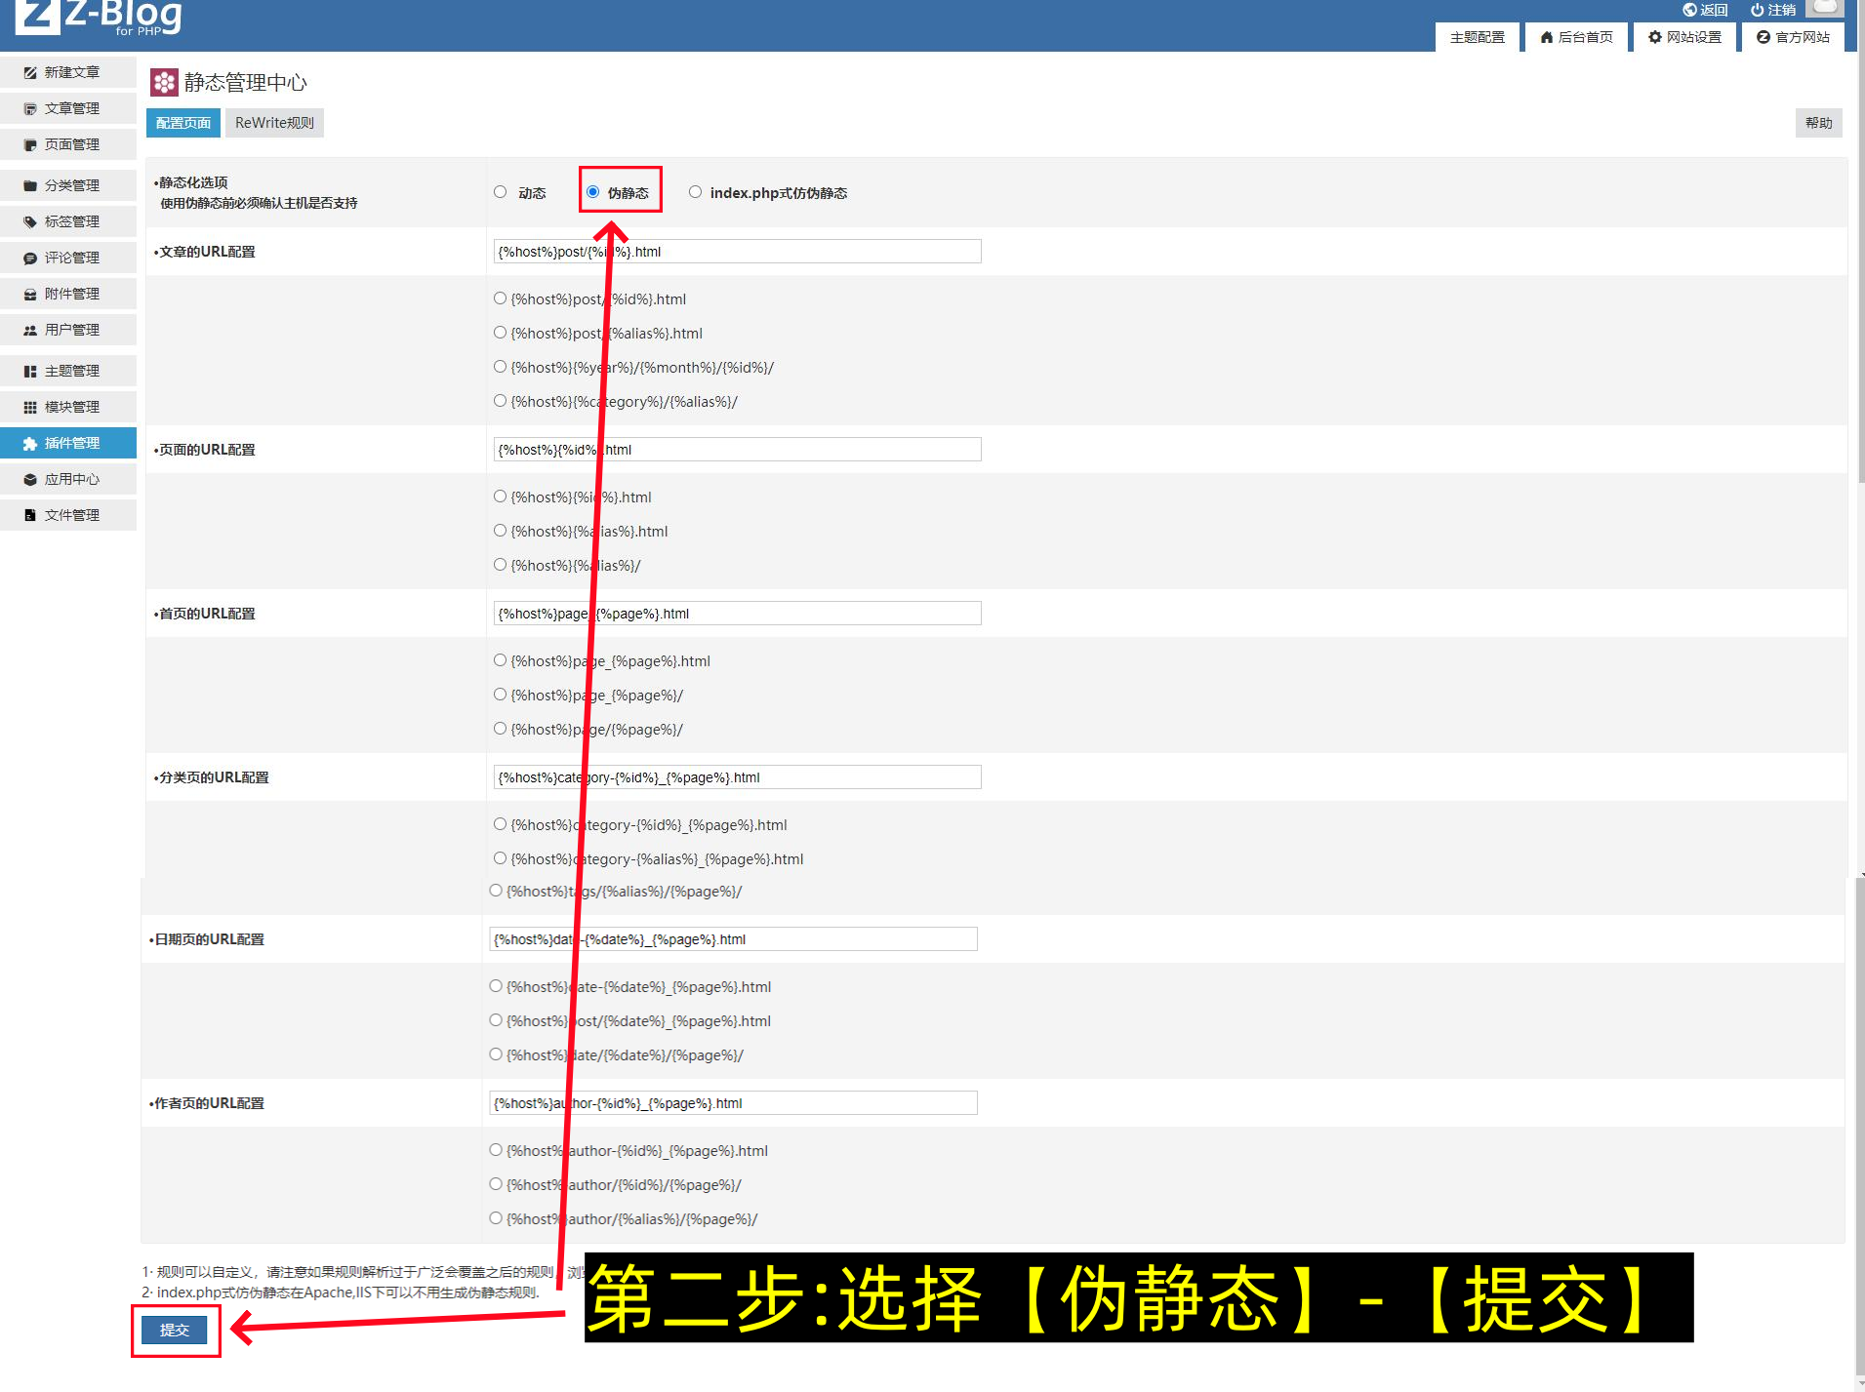Open 主题管理 theme management
1865x1392 pixels.
[x=68, y=370]
